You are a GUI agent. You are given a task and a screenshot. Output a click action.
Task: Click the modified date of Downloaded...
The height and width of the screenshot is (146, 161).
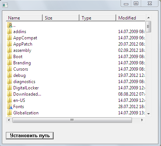[132, 94]
